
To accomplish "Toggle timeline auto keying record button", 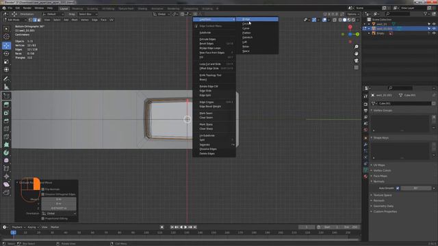I will (162, 227).
